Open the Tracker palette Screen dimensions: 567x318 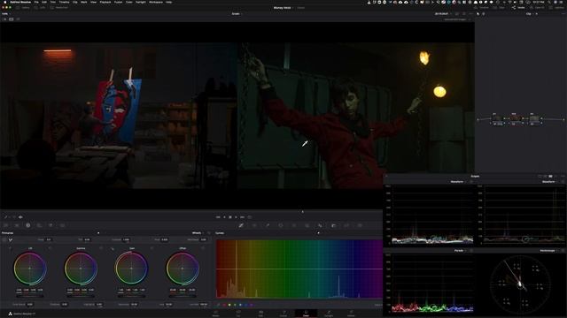[x=293, y=225]
